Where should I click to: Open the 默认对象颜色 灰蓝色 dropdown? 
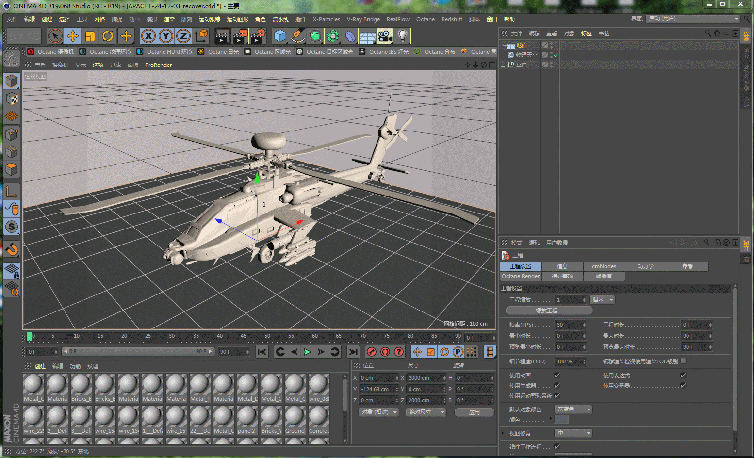point(573,409)
